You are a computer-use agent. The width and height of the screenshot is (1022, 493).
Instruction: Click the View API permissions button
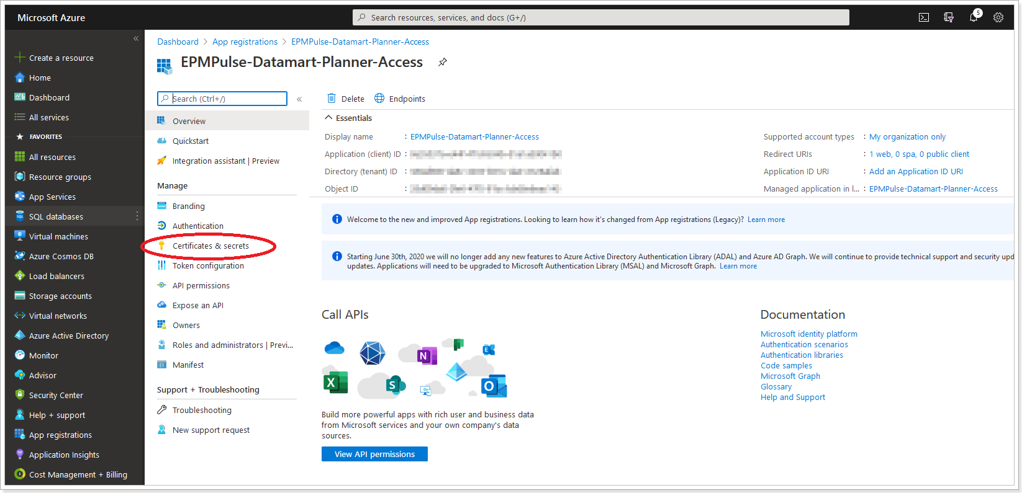coord(374,454)
